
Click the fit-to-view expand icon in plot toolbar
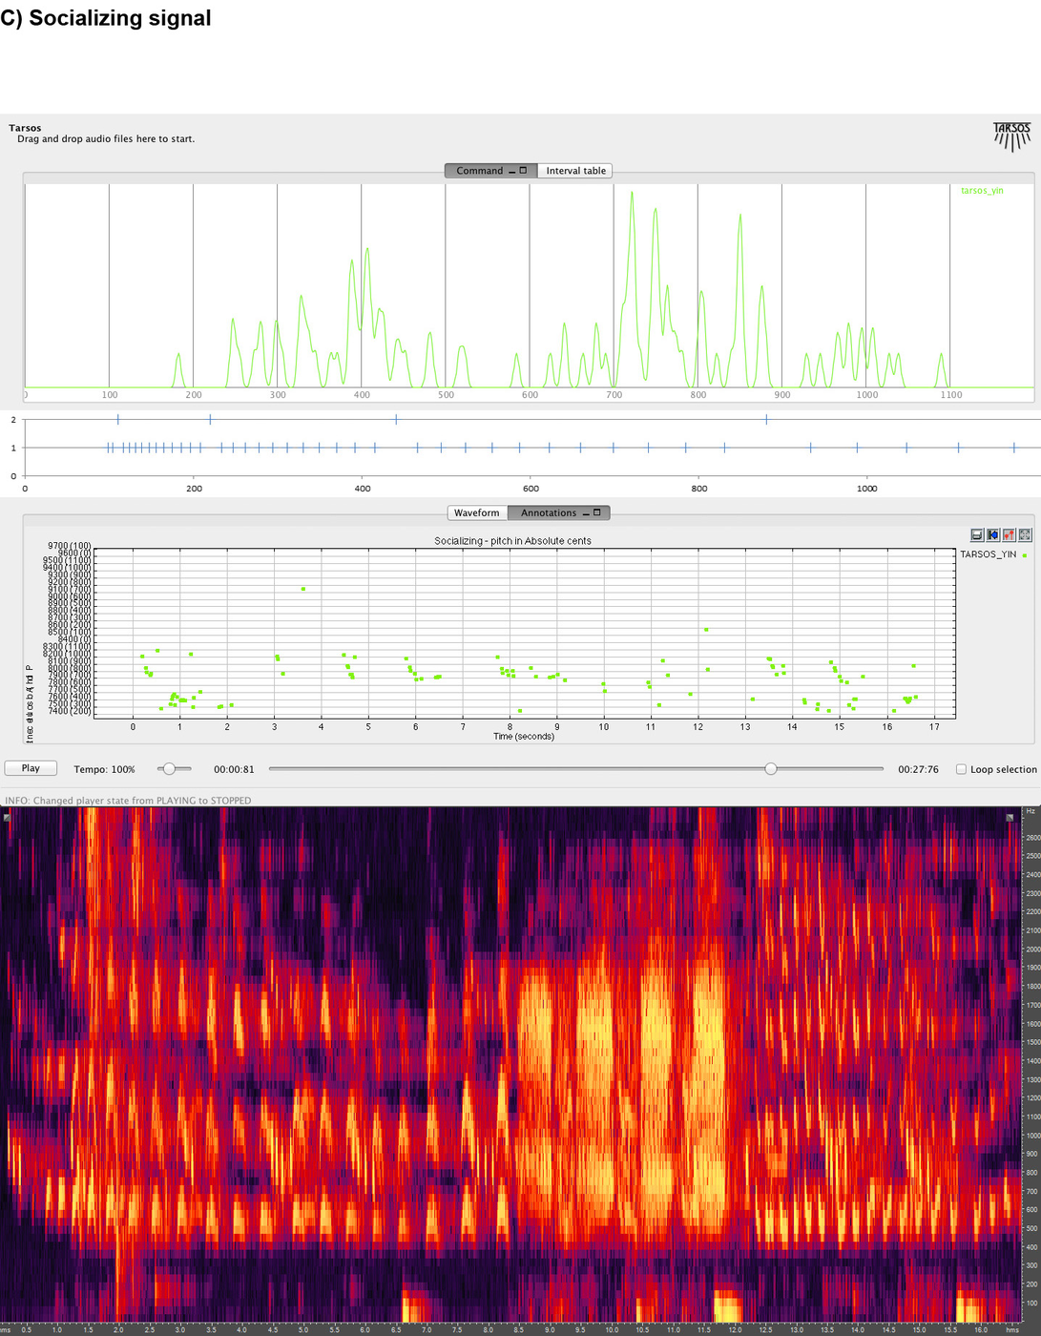tap(1025, 535)
